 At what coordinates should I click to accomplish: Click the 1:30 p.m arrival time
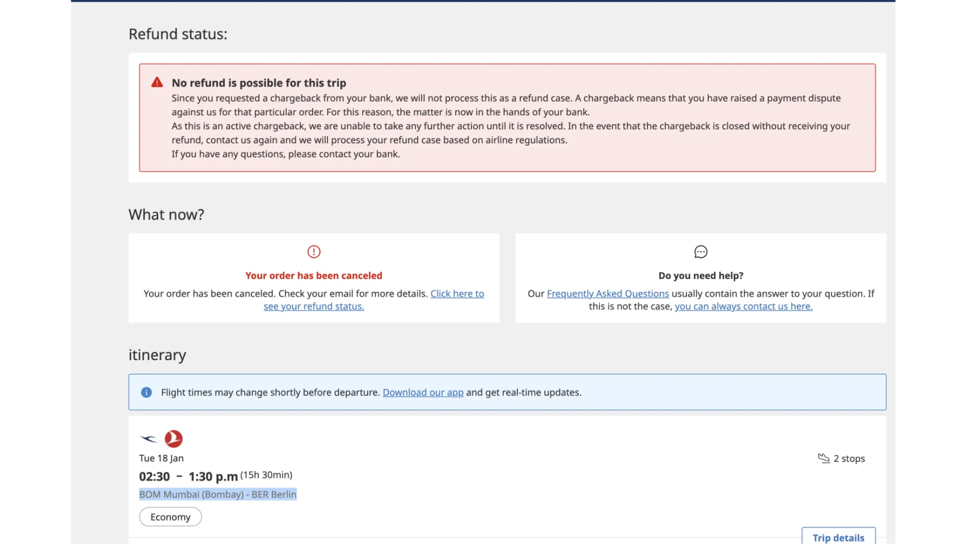tap(213, 477)
